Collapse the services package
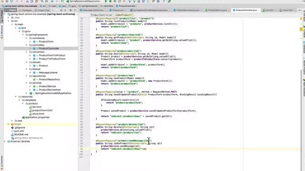Screen dimensions: 305x171 [x=27, y=83]
